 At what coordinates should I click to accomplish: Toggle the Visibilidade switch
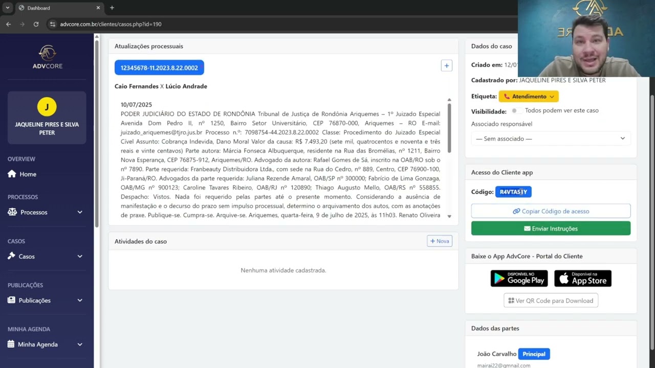click(x=517, y=110)
